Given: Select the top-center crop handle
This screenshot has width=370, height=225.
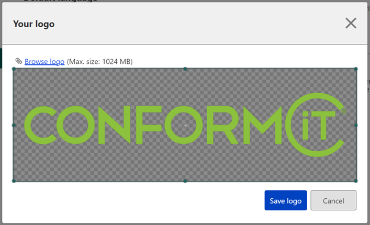Looking at the screenshot, I should coord(185,69).
